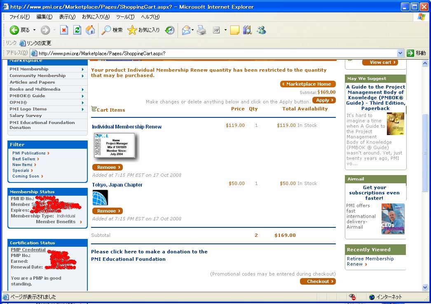The width and height of the screenshot is (431, 304).
Task: Click the shopping cart icon beside Cart Items
Action: pyautogui.click(x=94, y=109)
